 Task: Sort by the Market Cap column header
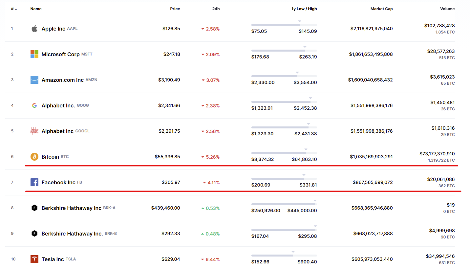[381, 9]
